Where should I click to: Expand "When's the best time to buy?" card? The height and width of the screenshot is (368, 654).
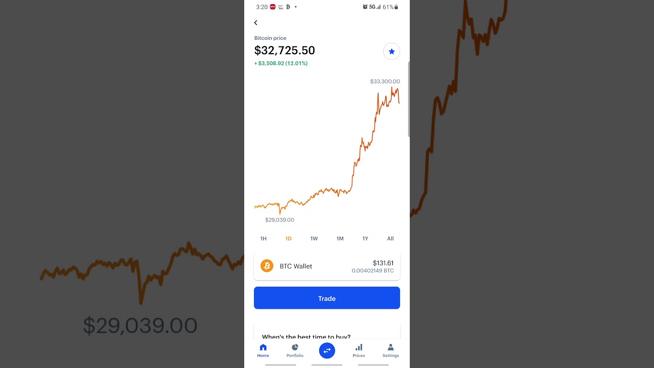tap(307, 336)
